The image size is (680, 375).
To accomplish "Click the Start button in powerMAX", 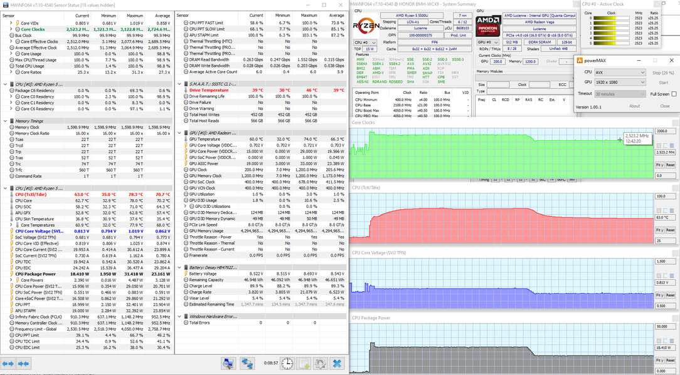I will (x=663, y=82).
